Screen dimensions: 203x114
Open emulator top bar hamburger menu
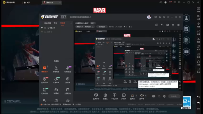pos(175,2)
